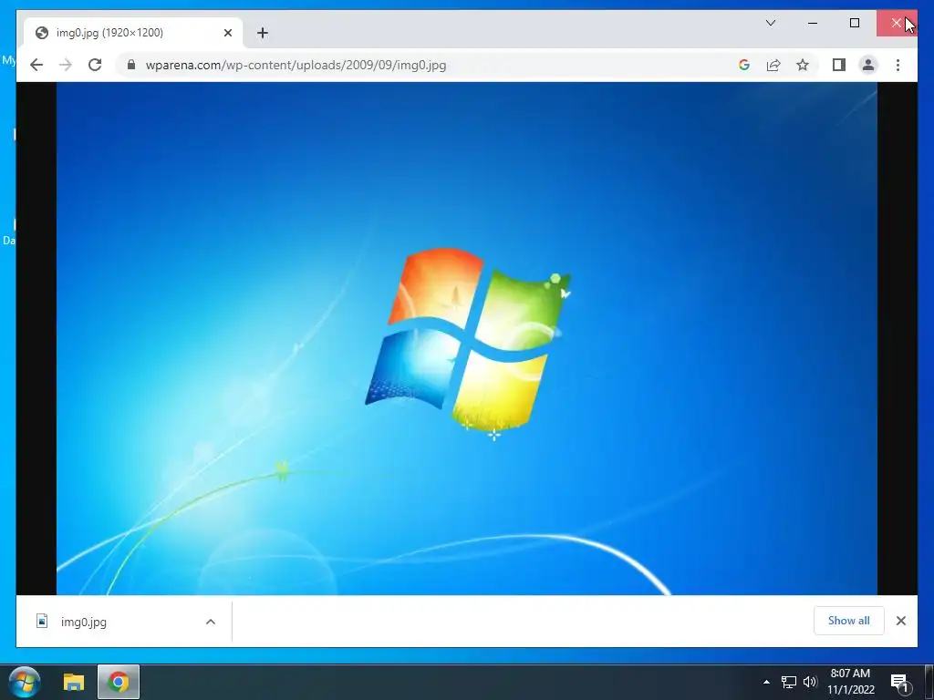Maximize the Chrome window

coord(854,23)
